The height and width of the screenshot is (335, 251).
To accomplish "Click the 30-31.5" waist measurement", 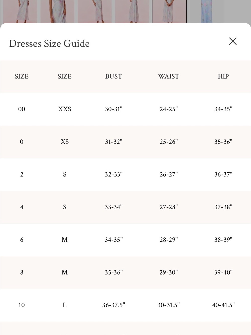I will coord(168,305).
